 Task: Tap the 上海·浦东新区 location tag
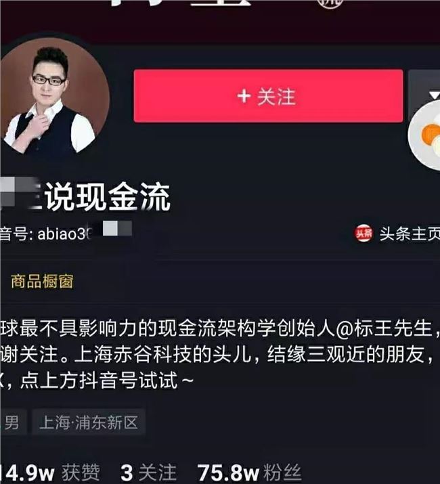89,422
